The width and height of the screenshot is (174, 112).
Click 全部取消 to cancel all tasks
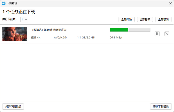pyautogui.click(x=163, y=19)
